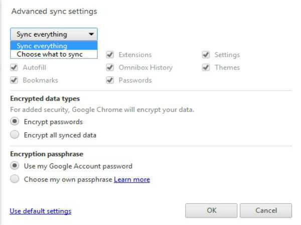
Task: Pick 'Choose what to sync' option
Action: pyautogui.click(x=50, y=54)
